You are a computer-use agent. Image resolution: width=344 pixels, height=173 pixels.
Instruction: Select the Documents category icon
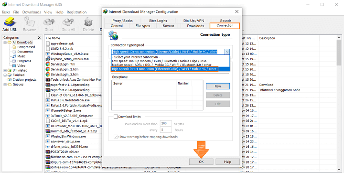click(x=14, y=52)
